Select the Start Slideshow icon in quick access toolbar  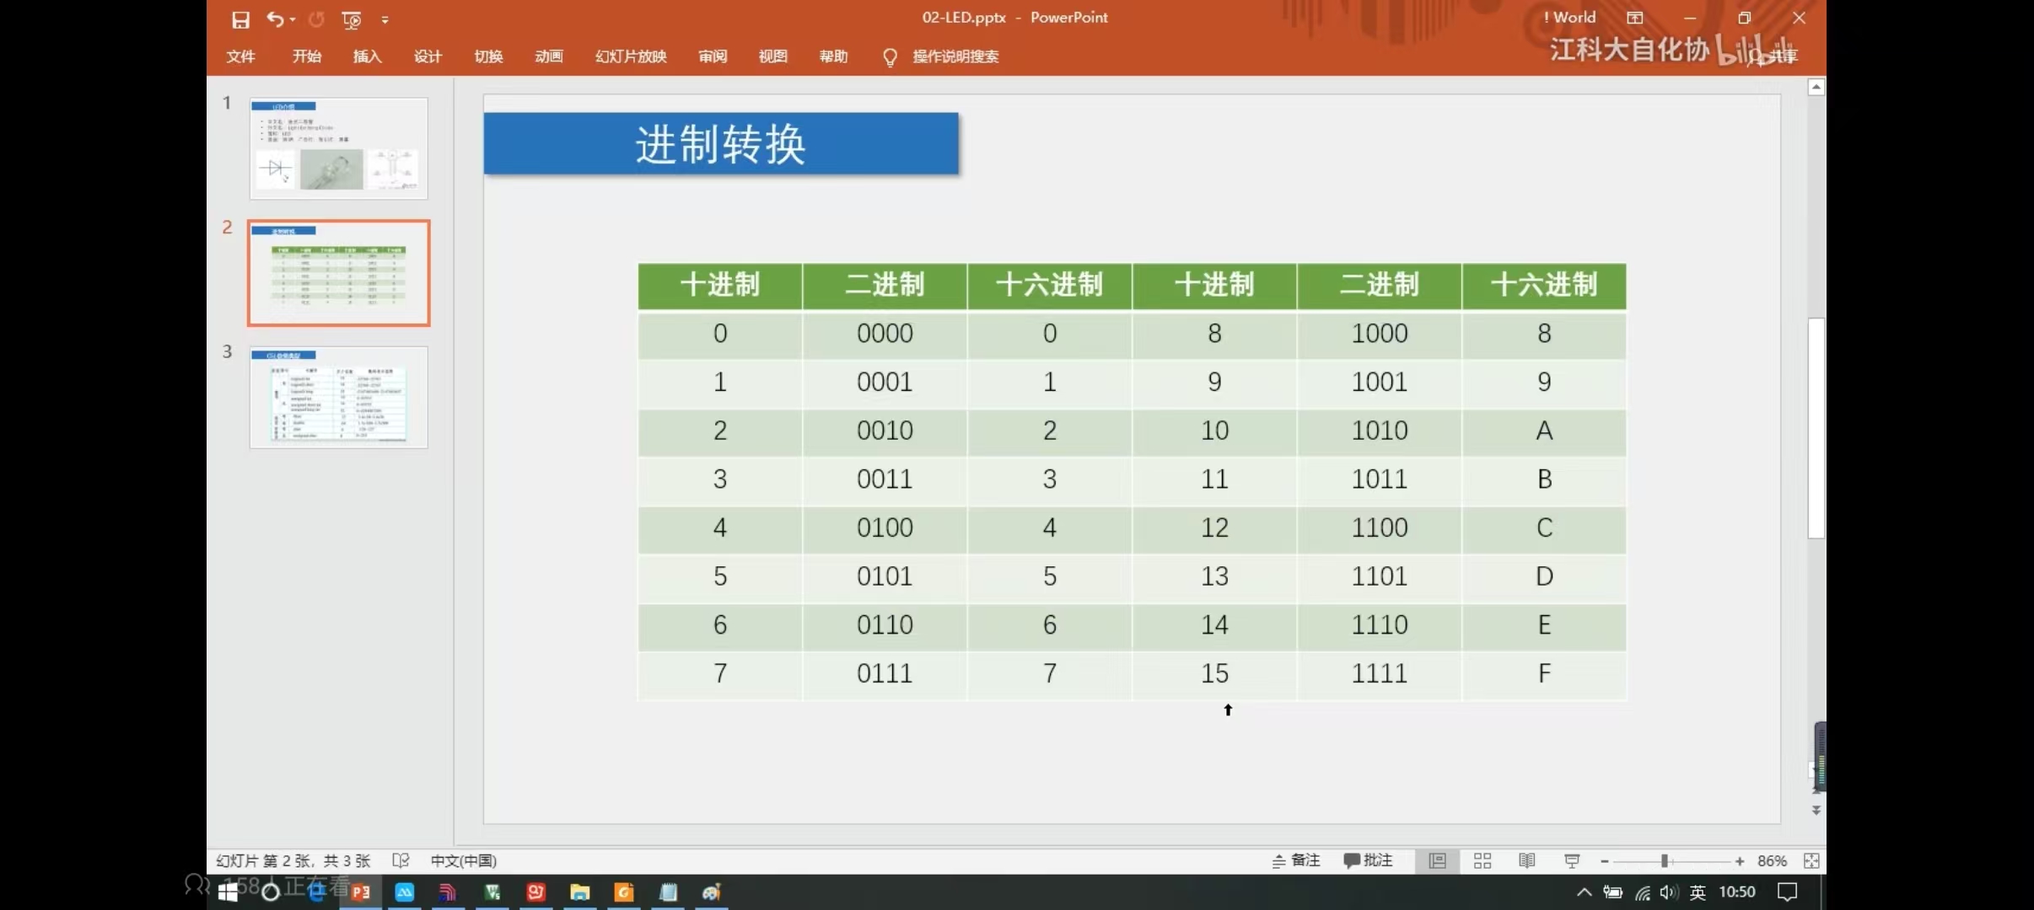352,19
